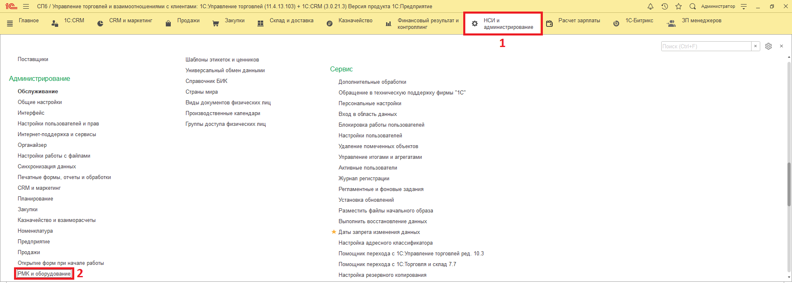Toggle favorite star for Даты запрета изменения данных
The width and height of the screenshot is (792, 283).
pos(334,232)
